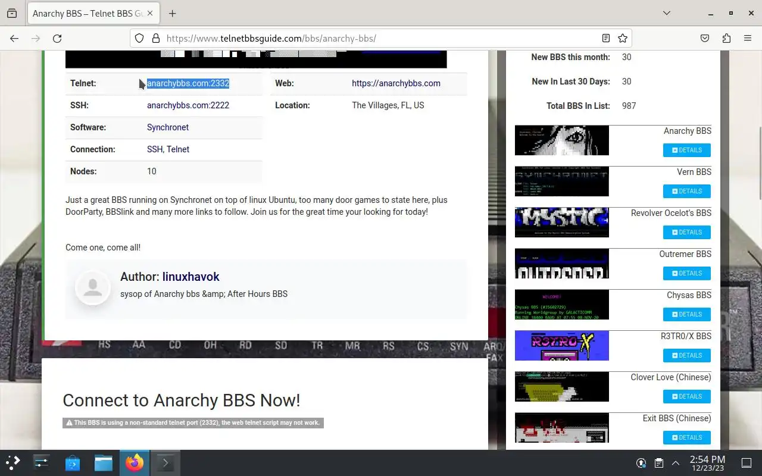The image size is (762, 476).
Task: Open Save to Pocket icon
Action: point(705,38)
